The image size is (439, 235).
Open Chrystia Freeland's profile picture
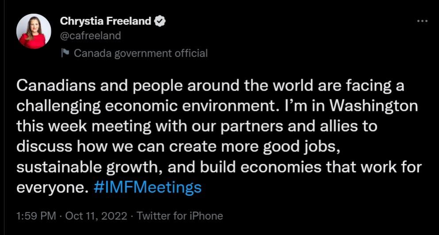coord(34,31)
